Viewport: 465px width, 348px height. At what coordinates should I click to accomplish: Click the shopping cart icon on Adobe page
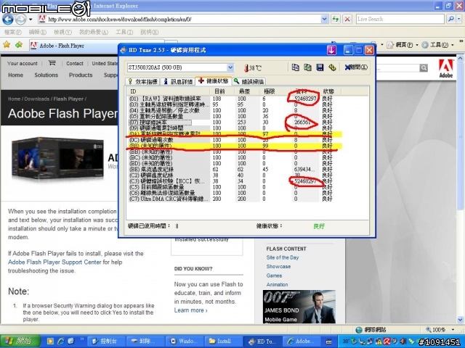[52, 63]
